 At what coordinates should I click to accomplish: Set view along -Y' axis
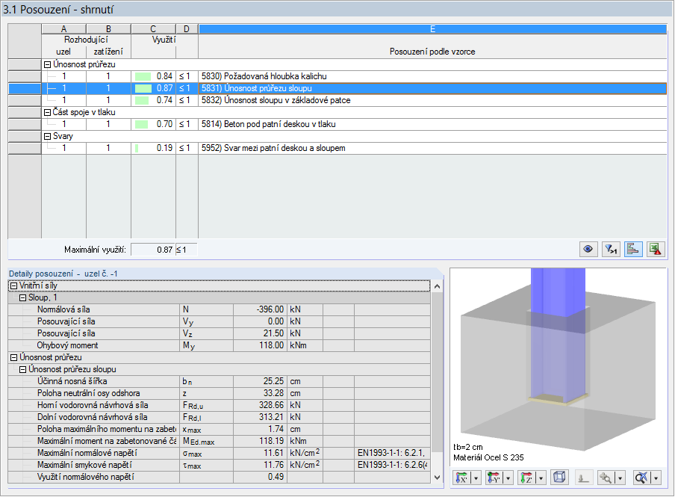[494, 478]
